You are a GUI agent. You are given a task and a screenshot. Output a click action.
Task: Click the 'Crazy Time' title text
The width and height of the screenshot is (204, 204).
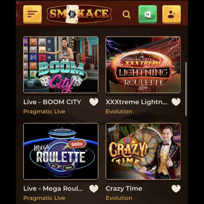tap(124, 189)
